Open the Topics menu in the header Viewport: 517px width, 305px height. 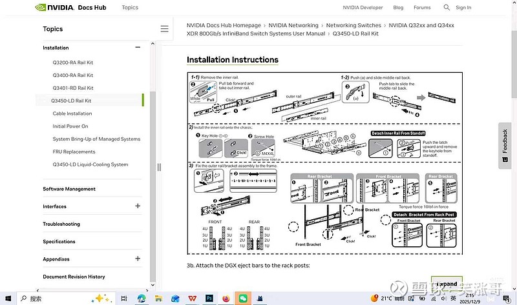click(x=130, y=7)
